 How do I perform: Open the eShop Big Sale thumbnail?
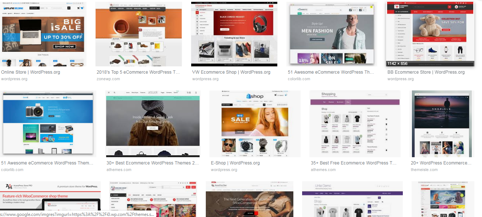click(x=255, y=124)
